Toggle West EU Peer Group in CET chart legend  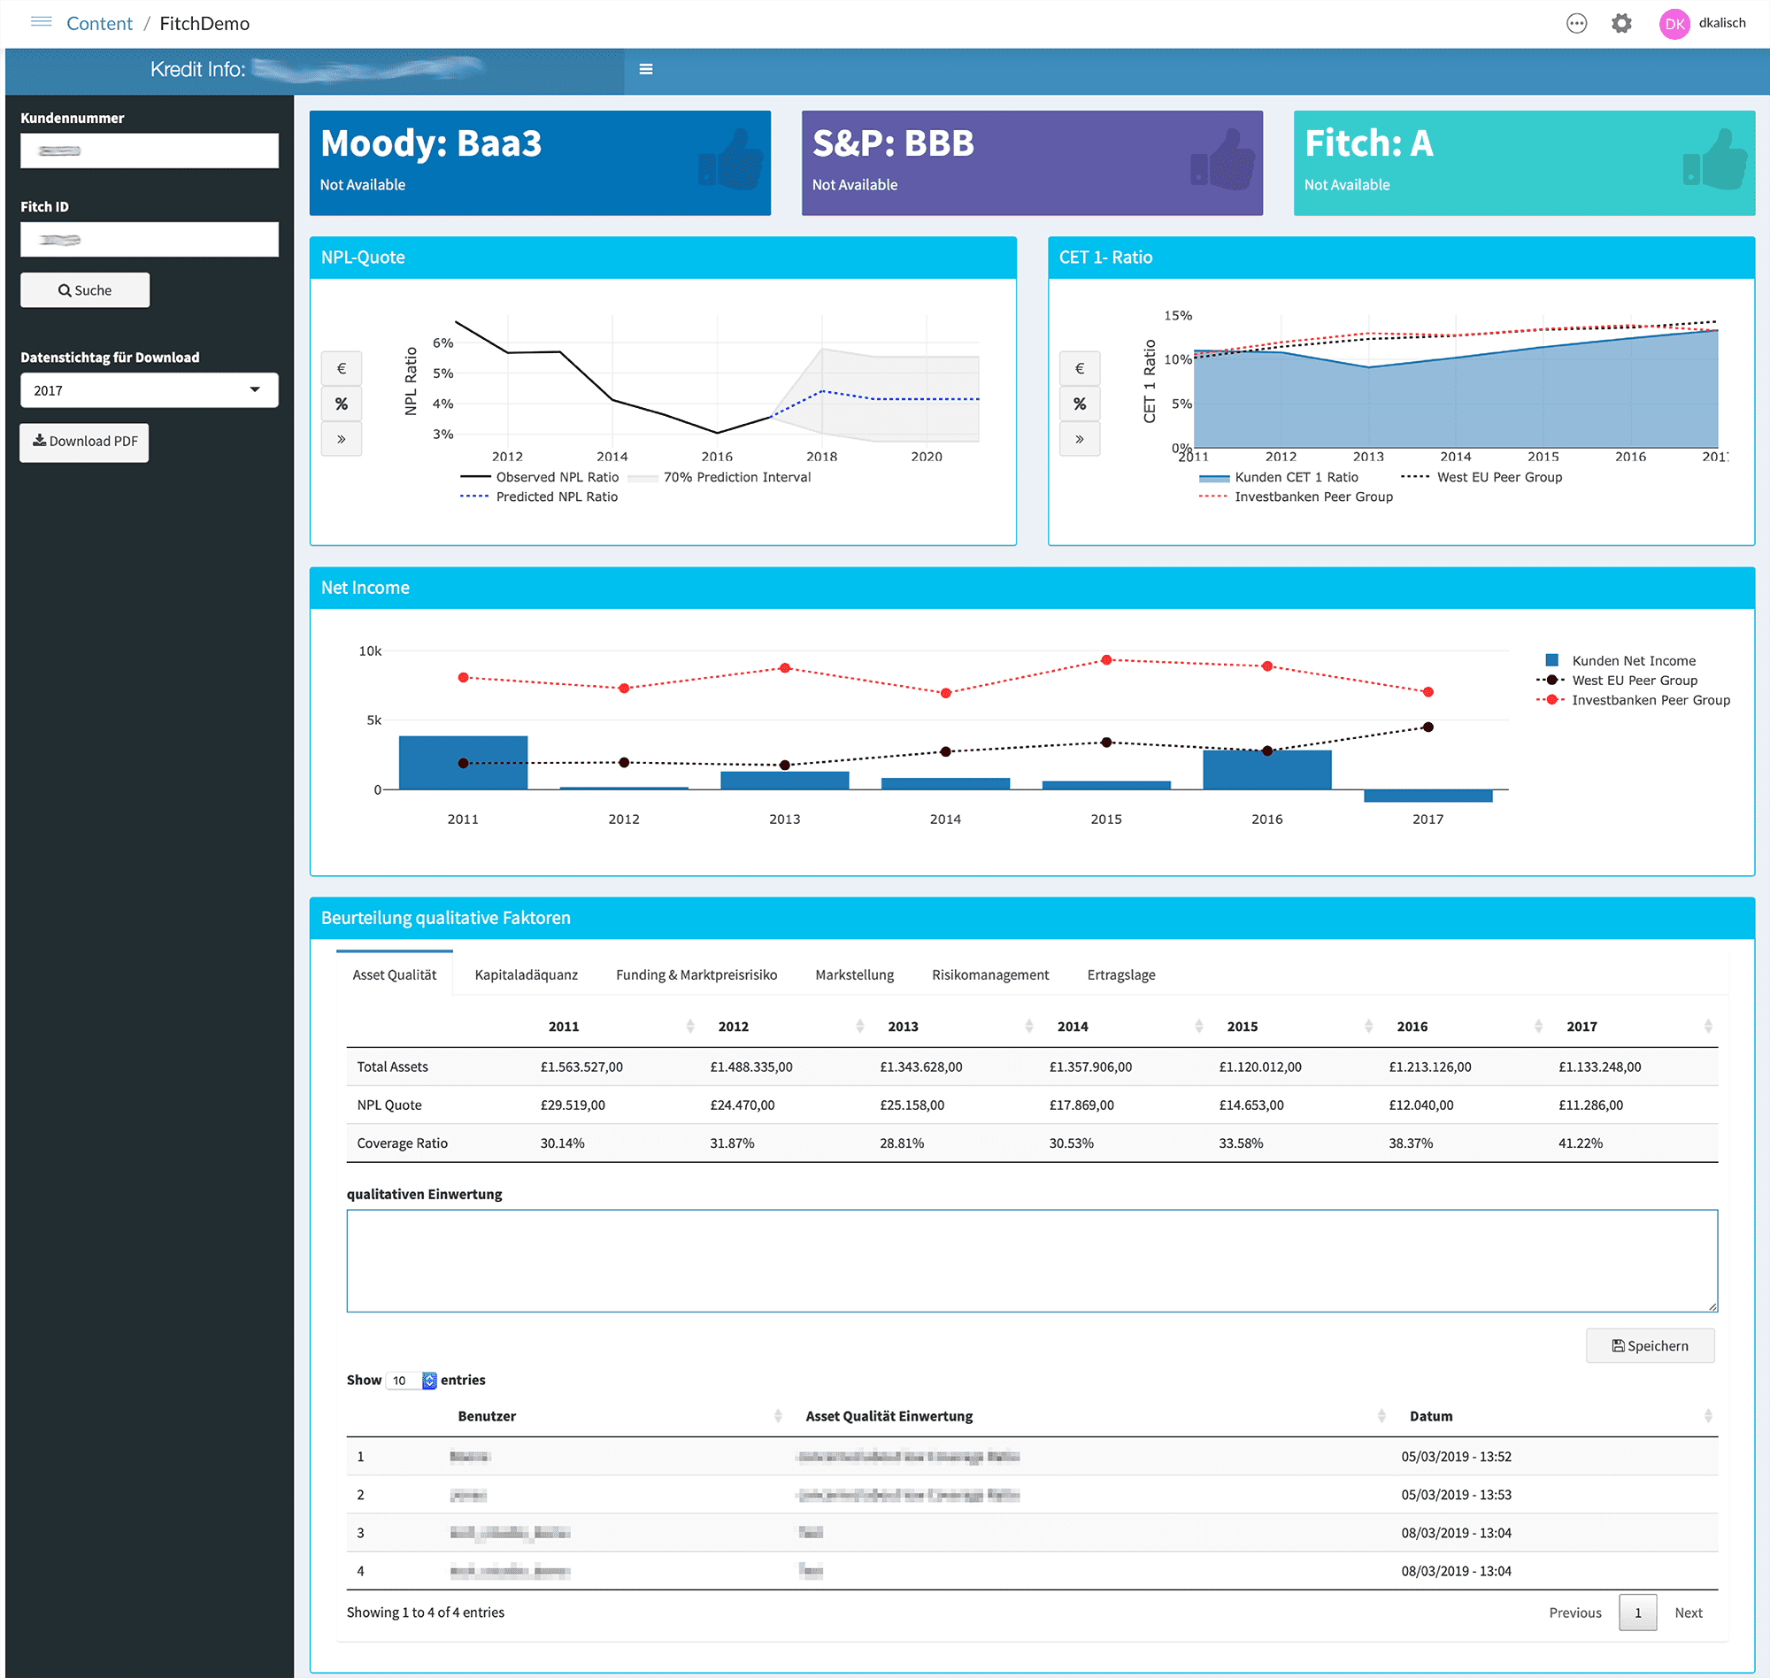1481,478
